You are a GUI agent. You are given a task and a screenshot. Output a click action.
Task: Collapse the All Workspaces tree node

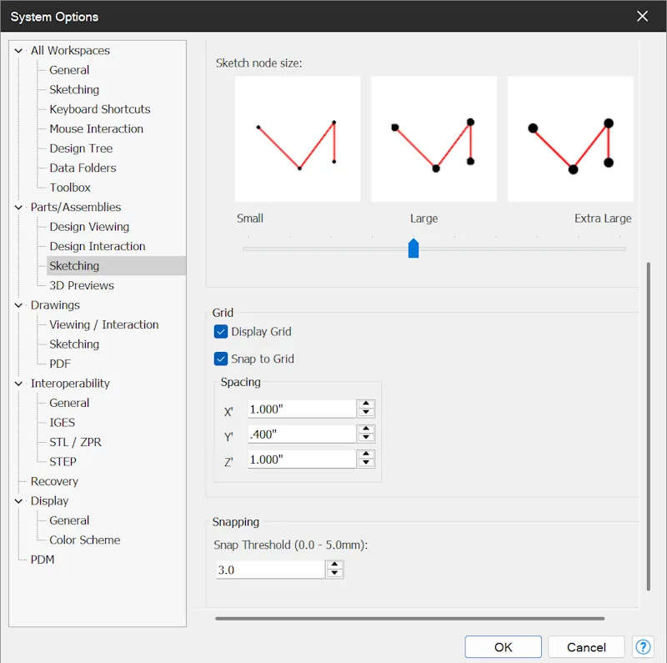tap(18, 51)
